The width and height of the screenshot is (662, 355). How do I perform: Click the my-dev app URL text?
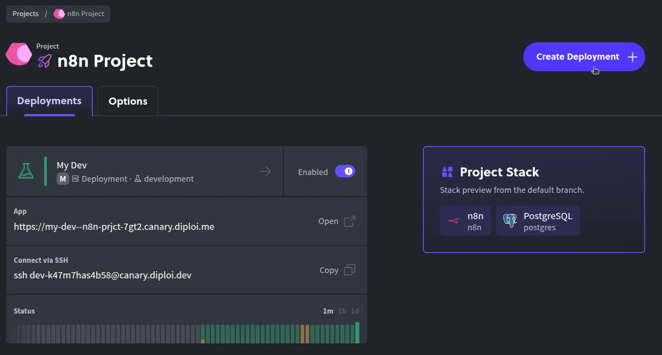pos(114,226)
